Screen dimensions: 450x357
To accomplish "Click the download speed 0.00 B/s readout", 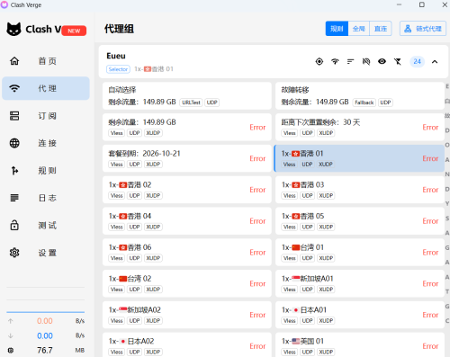I will coord(46,335).
